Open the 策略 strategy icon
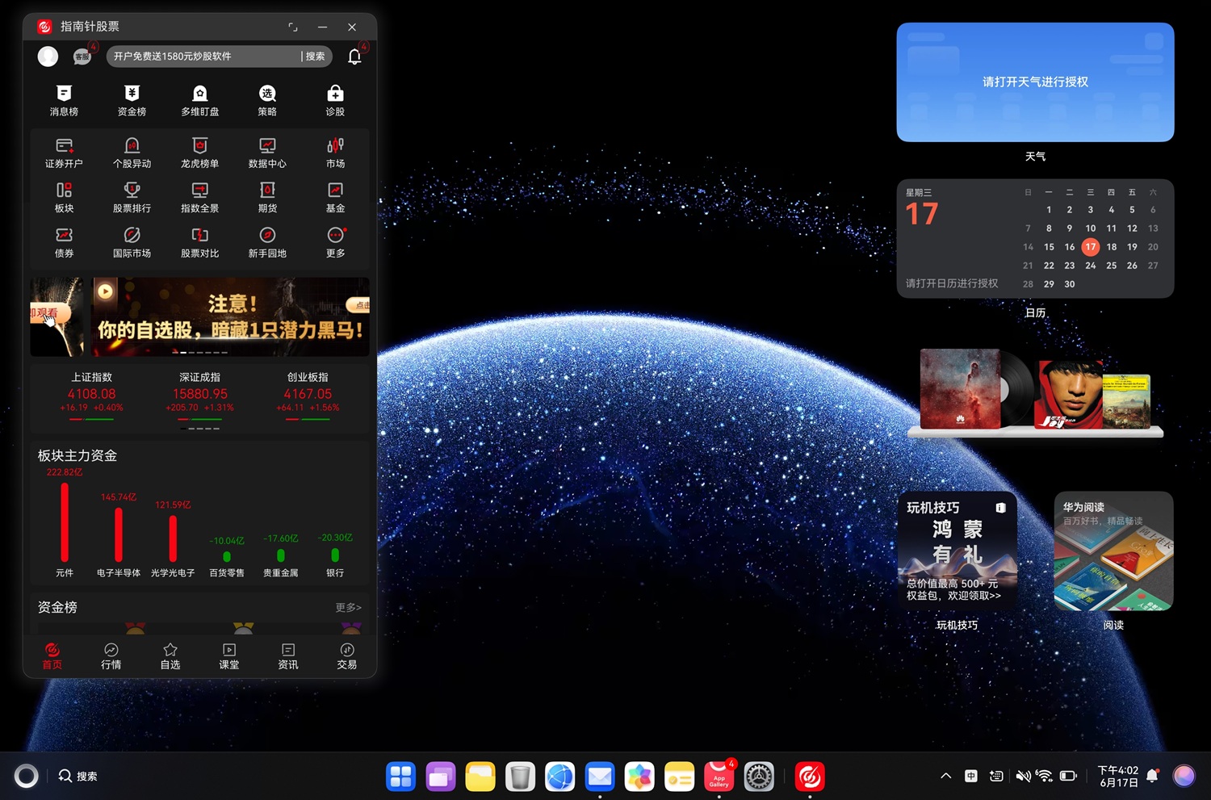The width and height of the screenshot is (1211, 800). [267, 100]
